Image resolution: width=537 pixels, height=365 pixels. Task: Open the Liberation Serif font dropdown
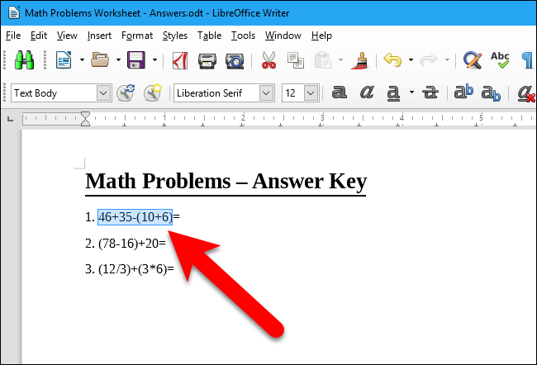point(266,92)
